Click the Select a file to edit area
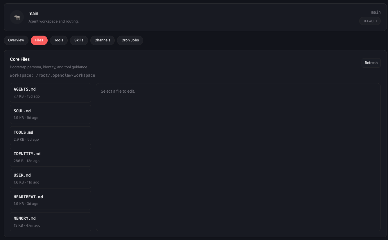Screen dimensions: 388x240 (x=118, y=91)
